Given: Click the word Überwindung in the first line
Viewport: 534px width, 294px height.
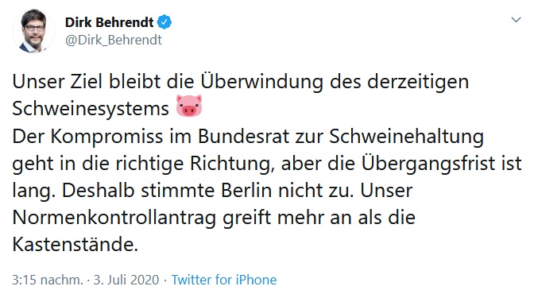Looking at the screenshot, I should 261,83.
